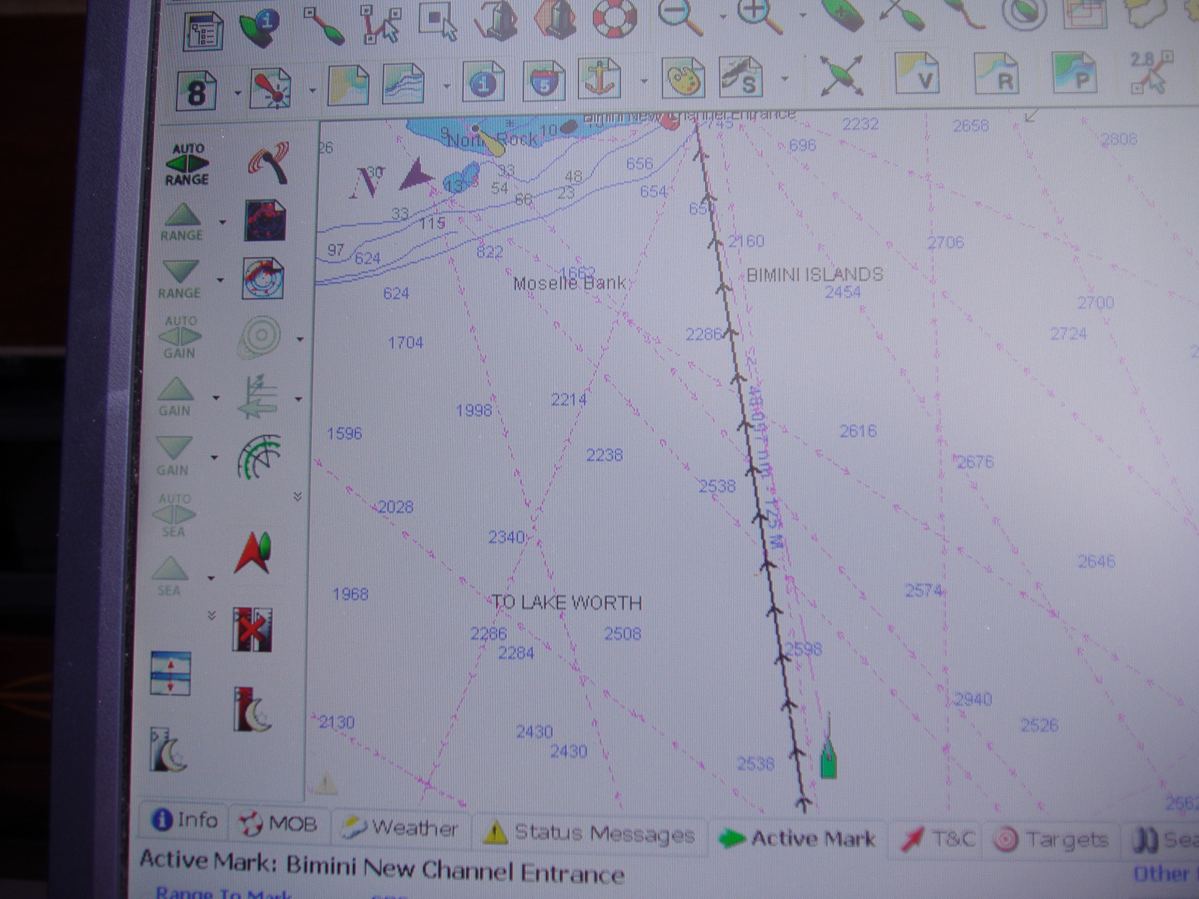
Task: Open the Status Messages tab
Action: tap(589, 833)
